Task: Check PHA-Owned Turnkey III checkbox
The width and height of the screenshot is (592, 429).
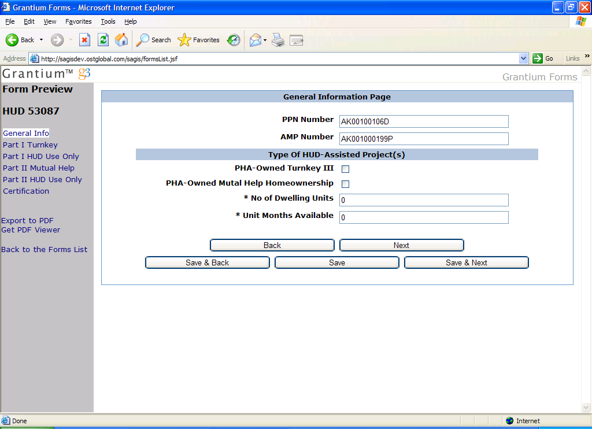Action: click(346, 169)
